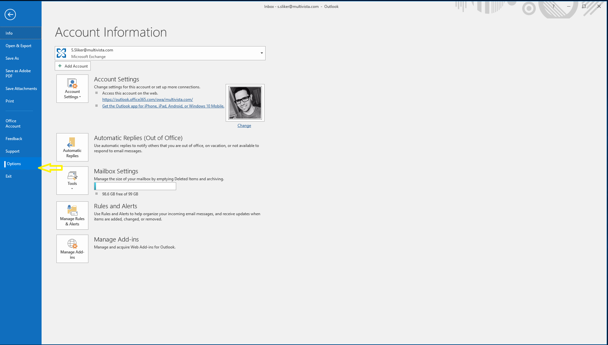Select Save as Adobe PDF

18,73
